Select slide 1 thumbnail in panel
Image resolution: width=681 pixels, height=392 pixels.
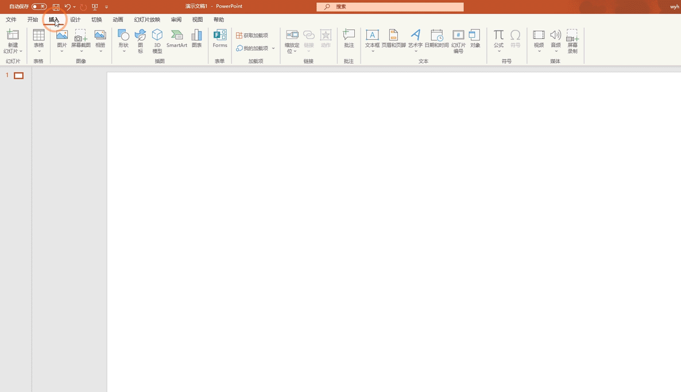19,76
